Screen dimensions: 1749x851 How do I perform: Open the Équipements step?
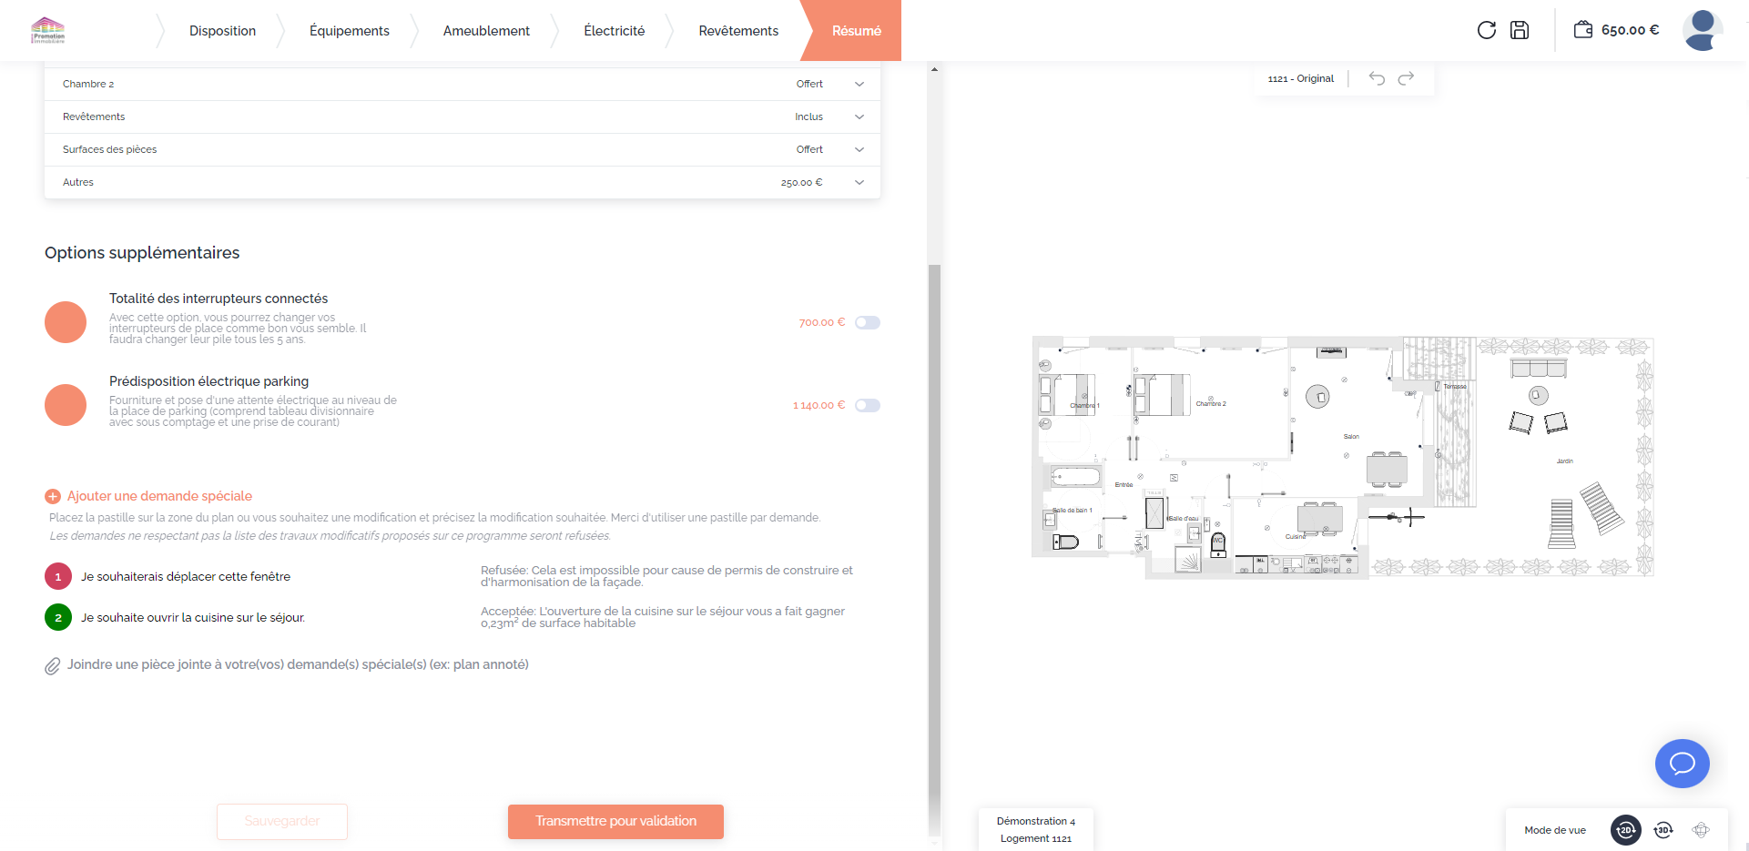[x=350, y=31]
